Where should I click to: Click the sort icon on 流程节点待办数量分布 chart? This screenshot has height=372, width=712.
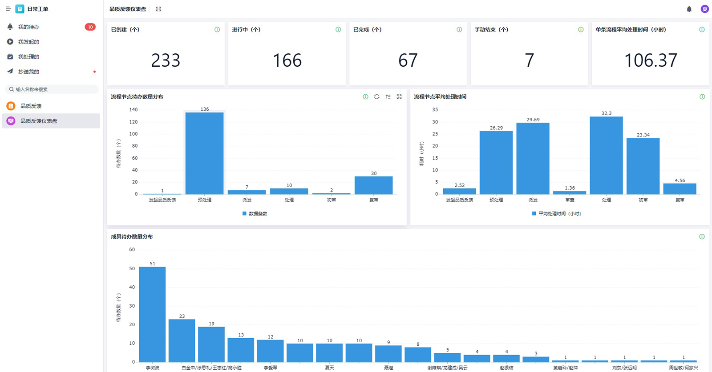click(388, 96)
